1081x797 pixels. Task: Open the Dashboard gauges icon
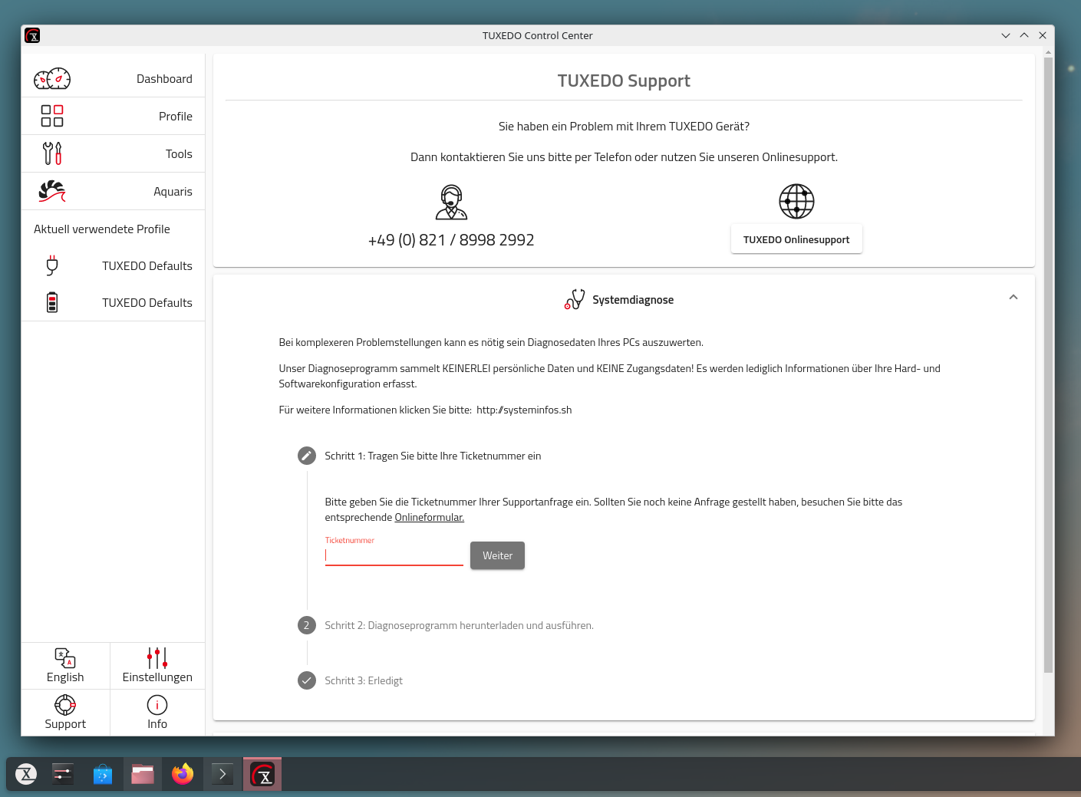[x=52, y=79]
